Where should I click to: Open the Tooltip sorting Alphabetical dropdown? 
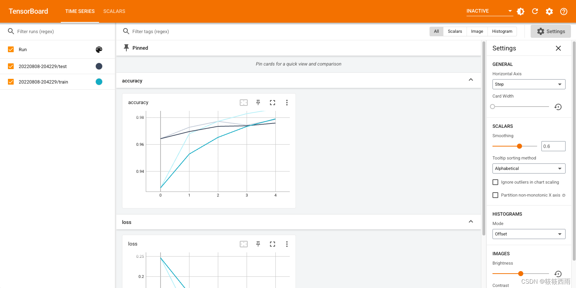coord(529,168)
